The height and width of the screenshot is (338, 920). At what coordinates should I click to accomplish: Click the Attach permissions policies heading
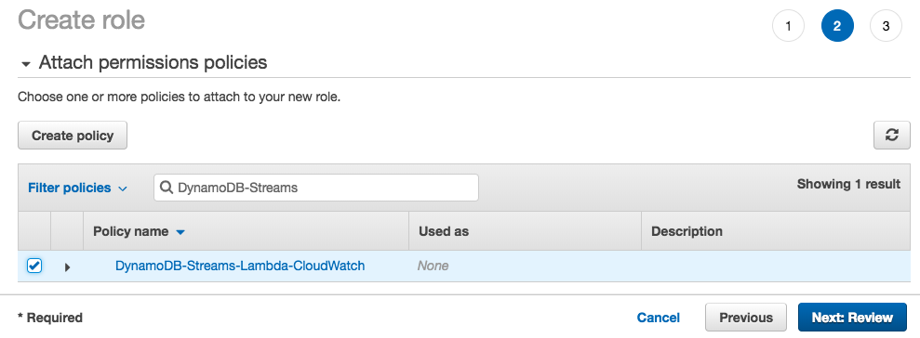pyautogui.click(x=153, y=62)
